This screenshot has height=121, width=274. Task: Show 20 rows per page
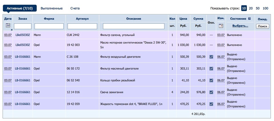[x=251, y=9]
